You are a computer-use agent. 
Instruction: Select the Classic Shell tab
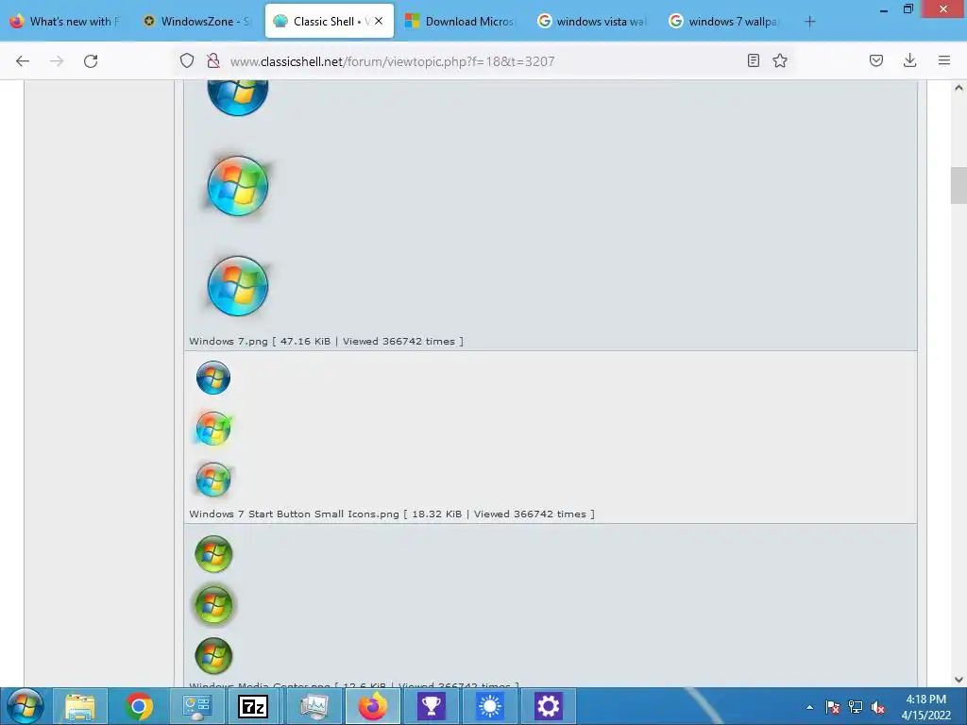[330, 22]
